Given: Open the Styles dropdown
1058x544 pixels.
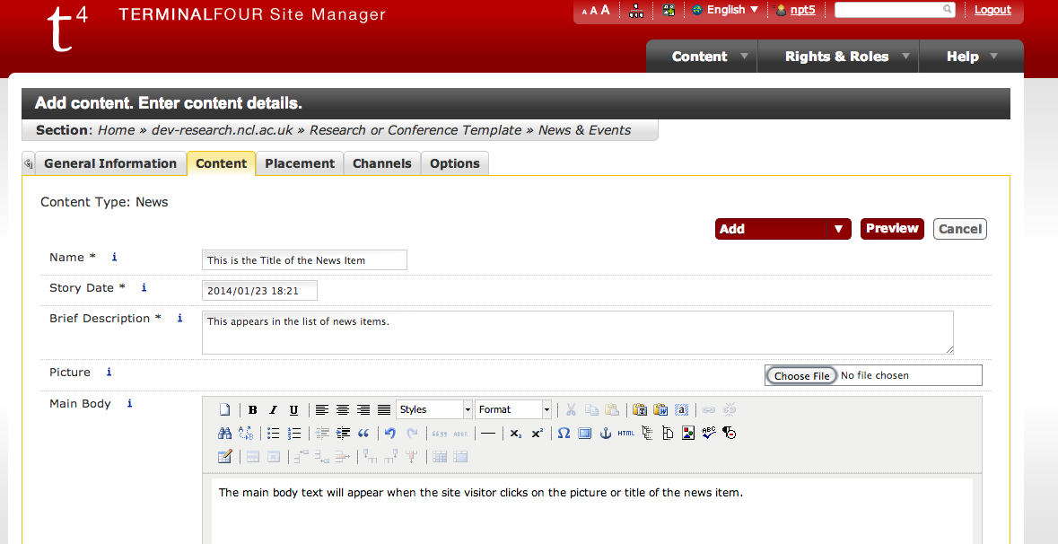Looking at the screenshot, I should 434,409.
